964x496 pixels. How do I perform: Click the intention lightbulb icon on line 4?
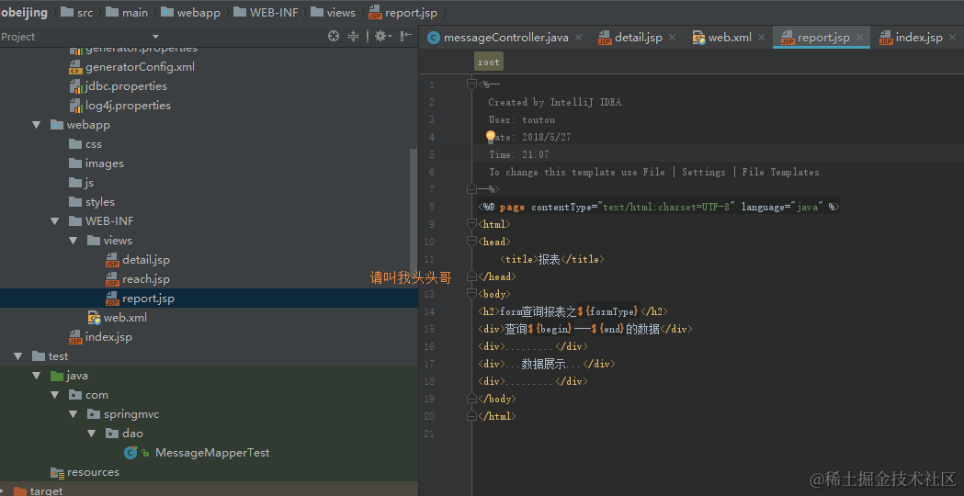click(x=491, y=137)
